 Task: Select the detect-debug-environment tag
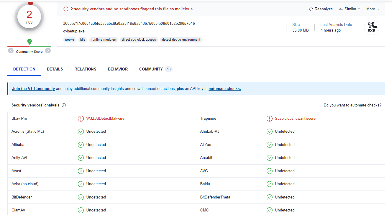coord(181,40)
